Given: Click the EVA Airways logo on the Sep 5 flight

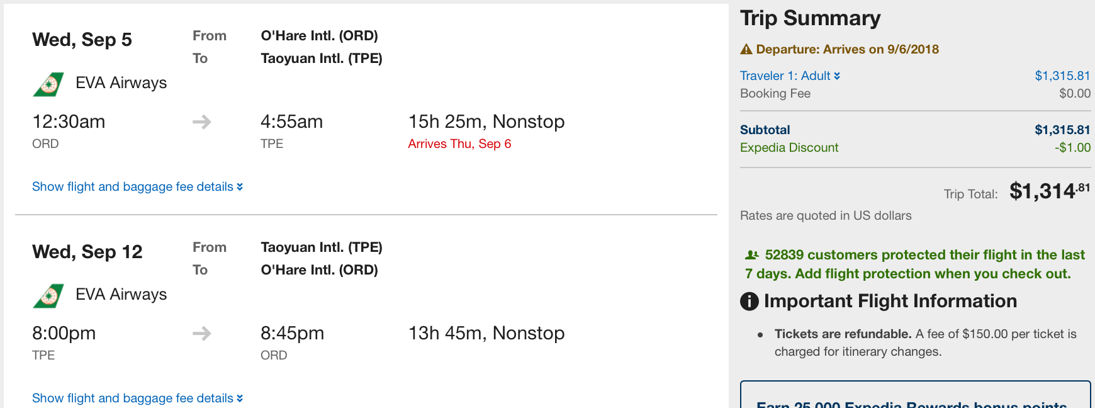Looking at the screenshot, I should click(48, 84).
